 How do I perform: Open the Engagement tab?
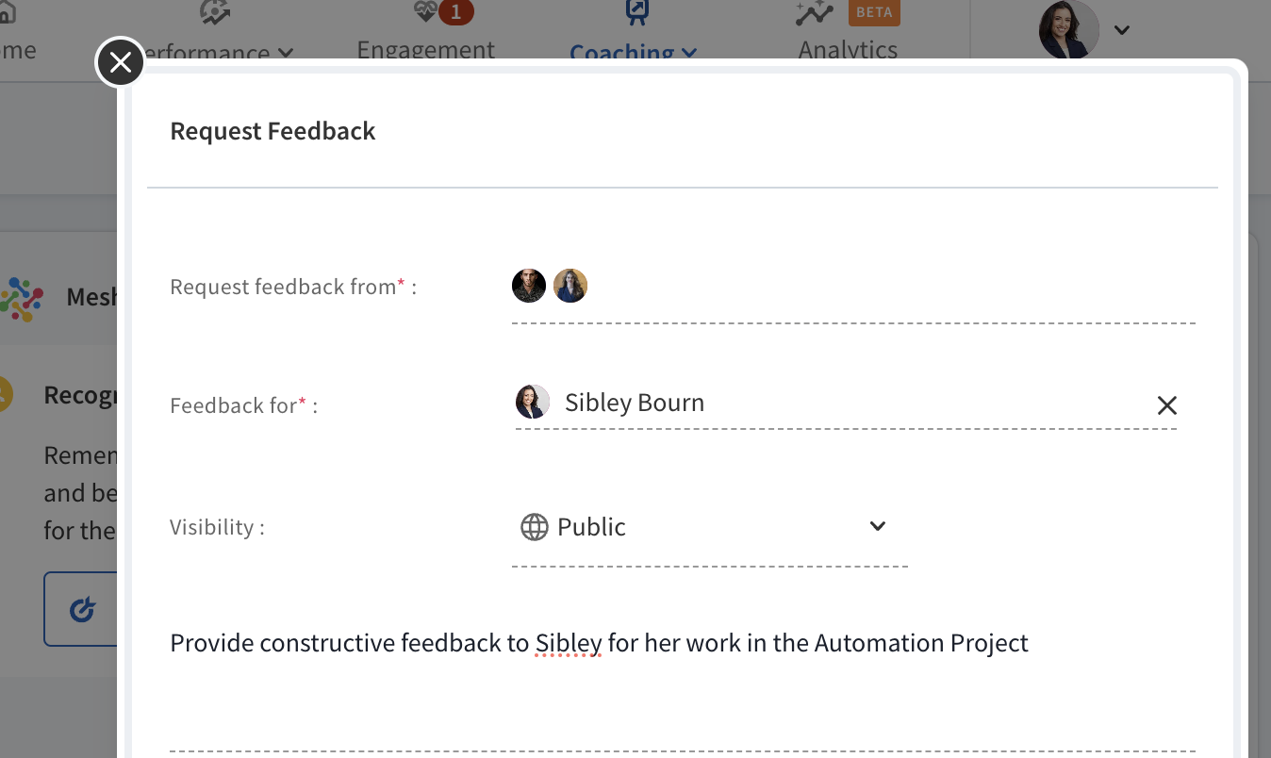426,49
